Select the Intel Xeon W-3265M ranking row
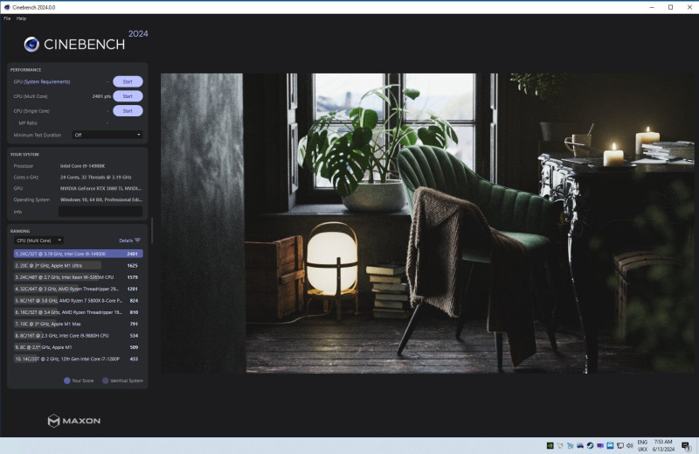699x454 pixels. [79, 277]
